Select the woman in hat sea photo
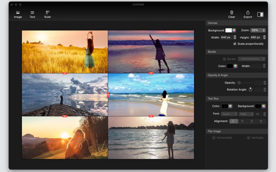The image size is (276, 172). click(x=151, y=138)
